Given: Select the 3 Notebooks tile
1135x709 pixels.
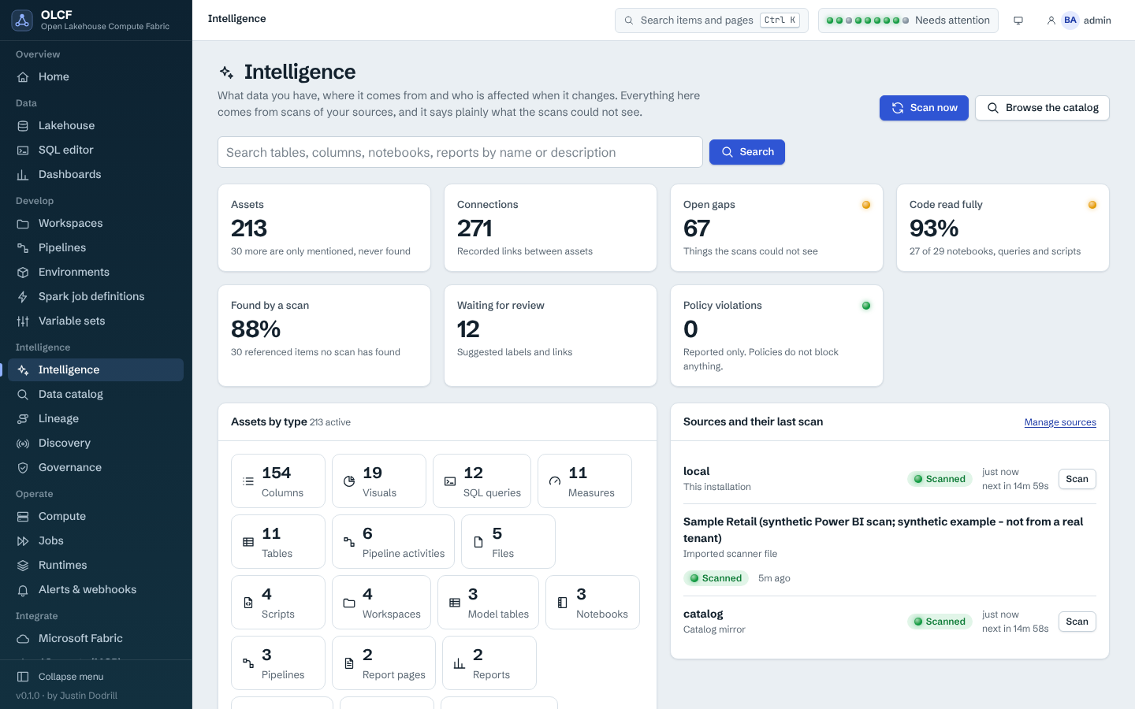Looking at the screenshot, I should click(593, 602).
